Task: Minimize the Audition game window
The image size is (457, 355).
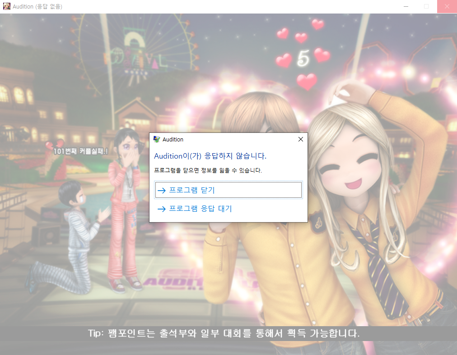Action: [406, 6]
